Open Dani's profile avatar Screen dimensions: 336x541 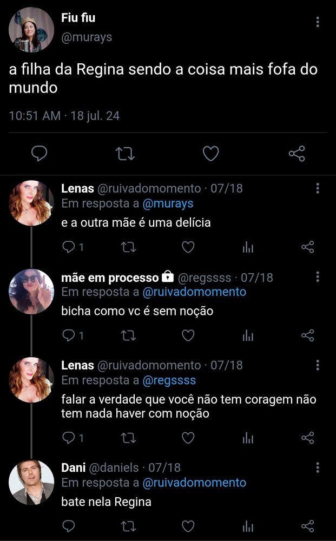tap(31, 483)
